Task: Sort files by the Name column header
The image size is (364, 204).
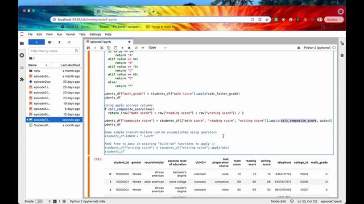Action: [x=38, y=65]
